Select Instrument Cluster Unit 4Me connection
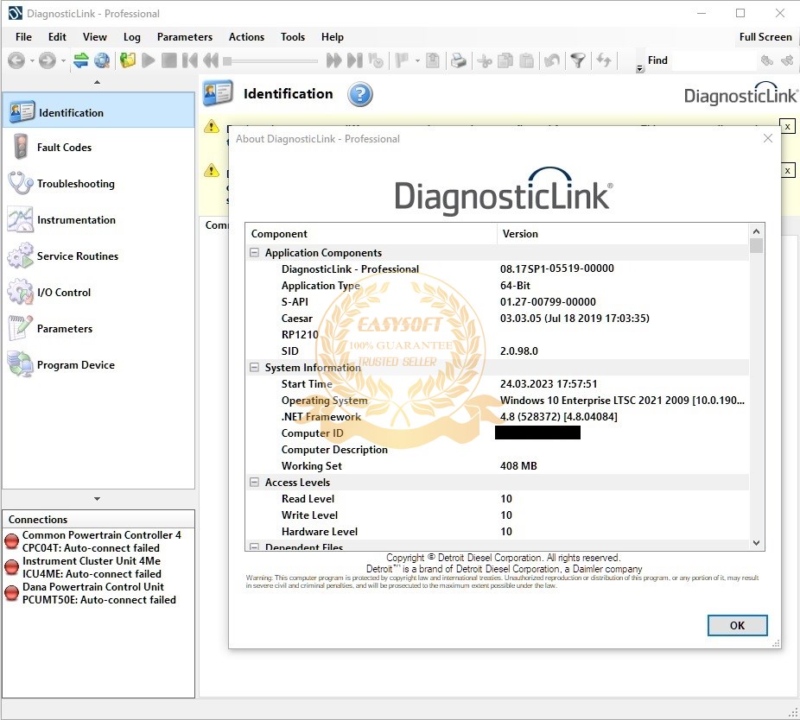This screenshot has height=720, width=800. (98, 567)
